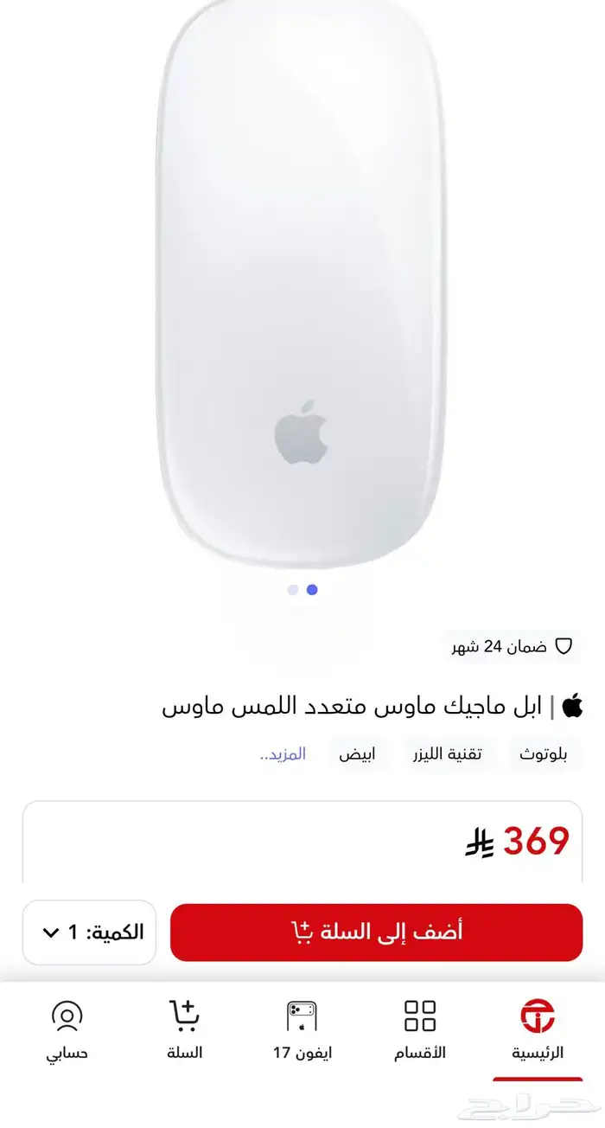Tap the ايفون 17 phone icon
The image size is (605, 1128).
click(x=302, y=1016)
